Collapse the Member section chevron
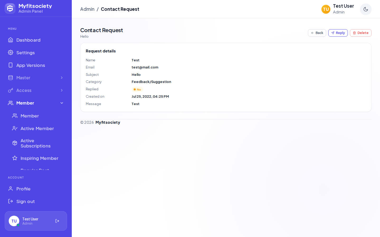 pyautogui.click(x=62, y=103)
